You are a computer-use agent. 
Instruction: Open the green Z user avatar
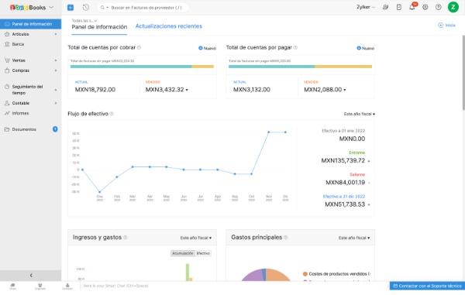[x=453, y=7]
